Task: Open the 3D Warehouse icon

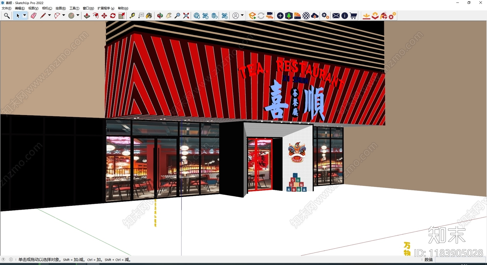Action: pyautogui.click(x=197, y=16)
